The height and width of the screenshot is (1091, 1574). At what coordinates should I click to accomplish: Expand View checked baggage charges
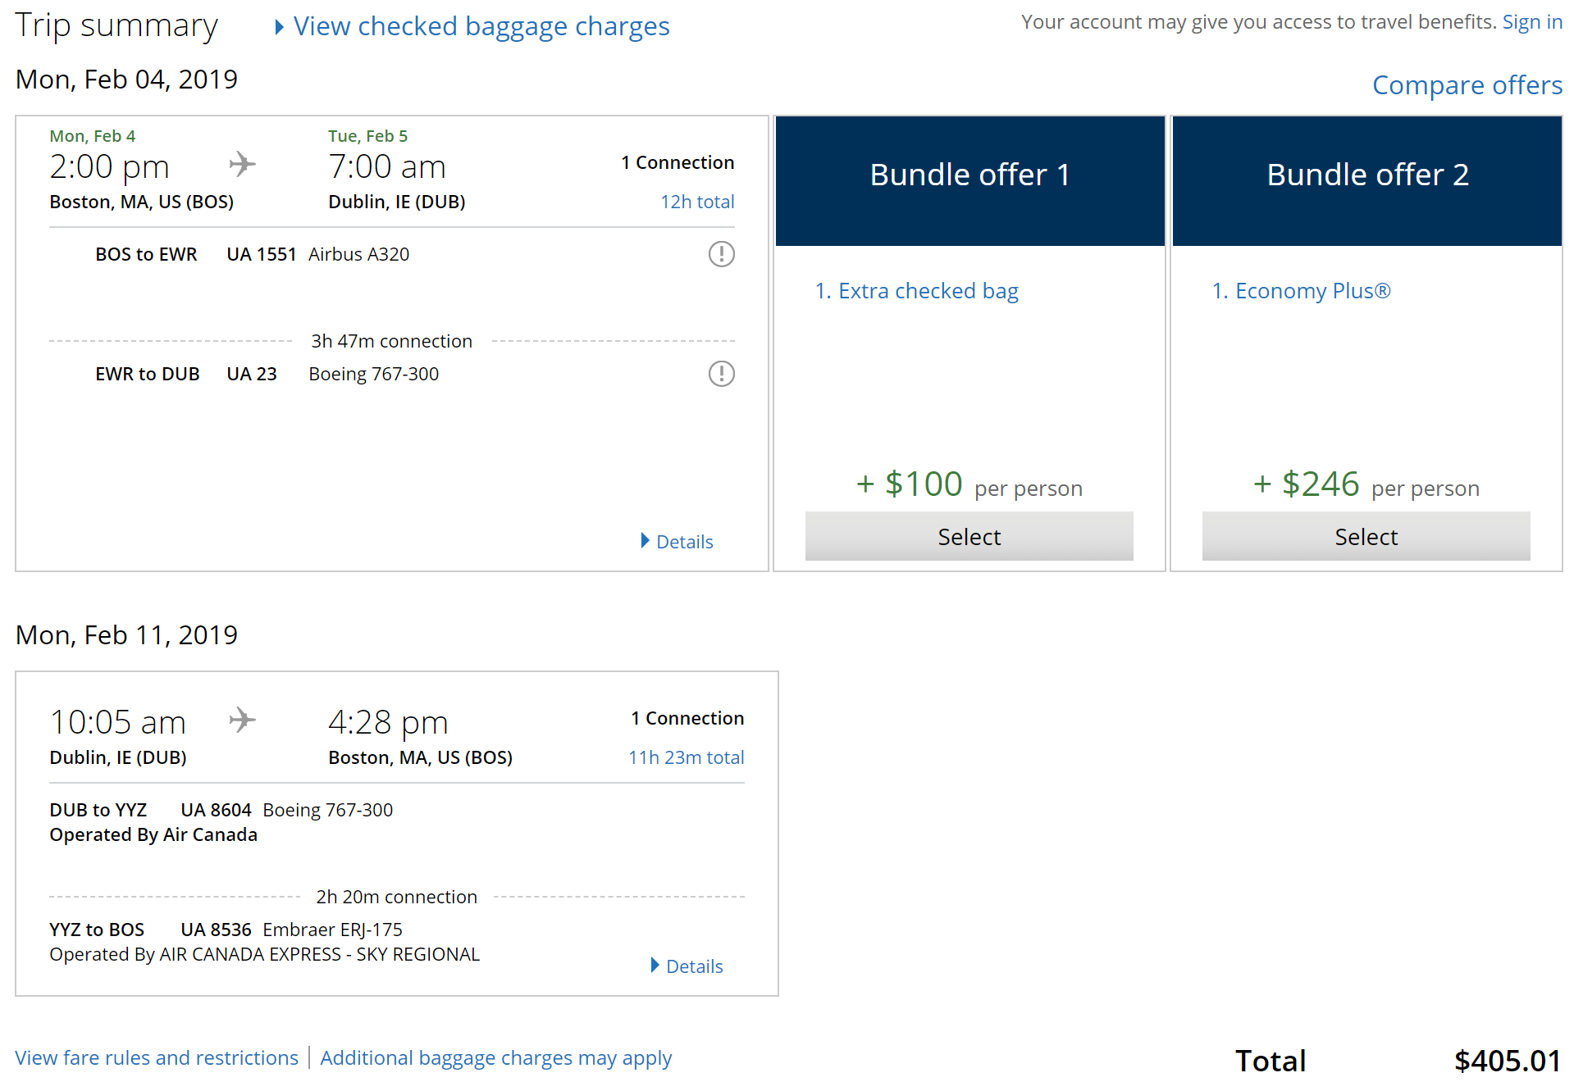472,26
